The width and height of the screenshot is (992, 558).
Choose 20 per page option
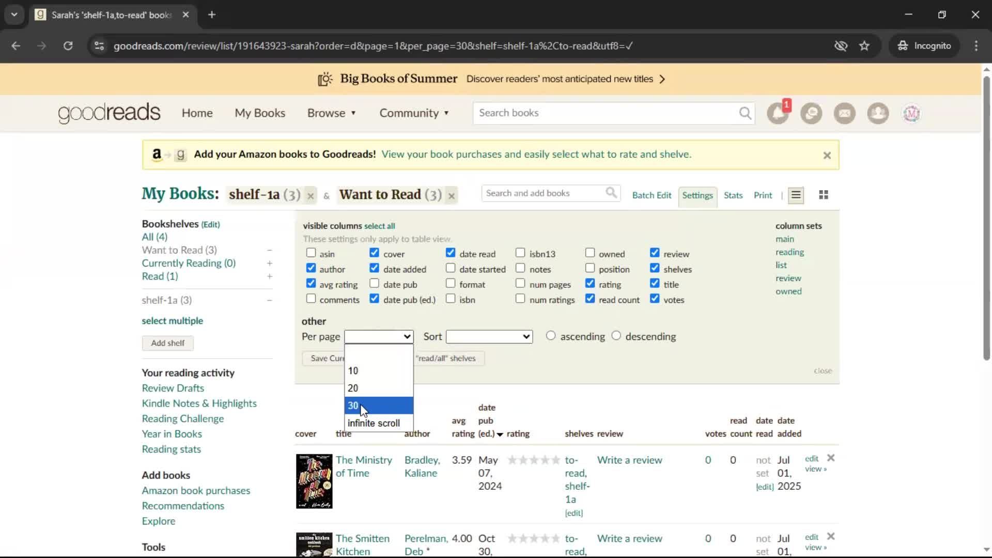(x=379, y=388)
